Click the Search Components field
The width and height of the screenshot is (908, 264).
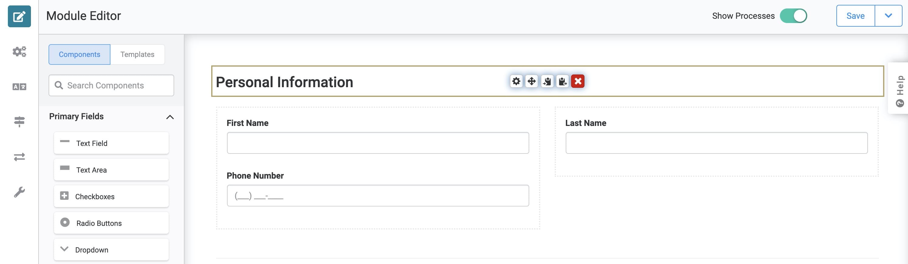click(x=111, y=85)
